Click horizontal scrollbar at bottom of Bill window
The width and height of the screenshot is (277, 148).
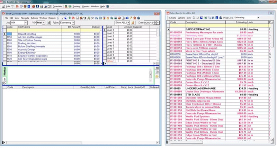pyautogui.click(x=81, y=142)
